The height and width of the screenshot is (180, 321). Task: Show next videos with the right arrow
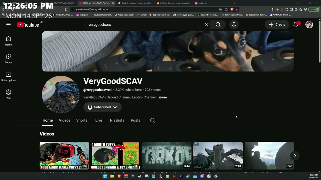(295, 156)
